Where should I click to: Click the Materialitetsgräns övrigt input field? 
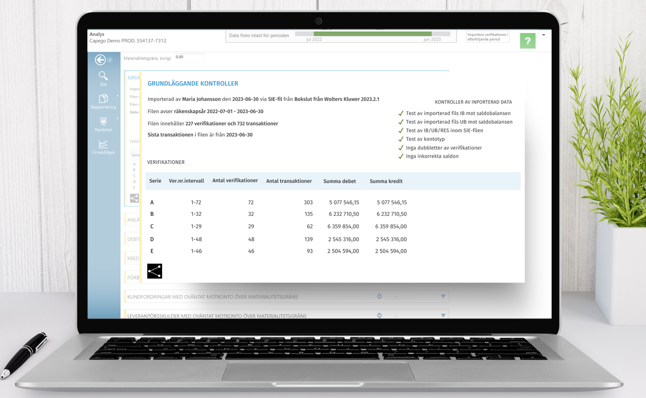(189, 58)
